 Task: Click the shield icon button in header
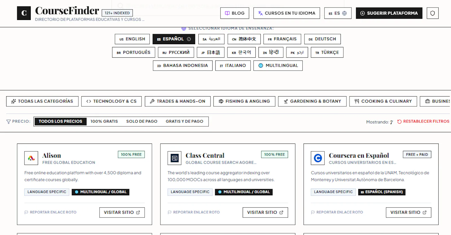click(x=432, y=13)
